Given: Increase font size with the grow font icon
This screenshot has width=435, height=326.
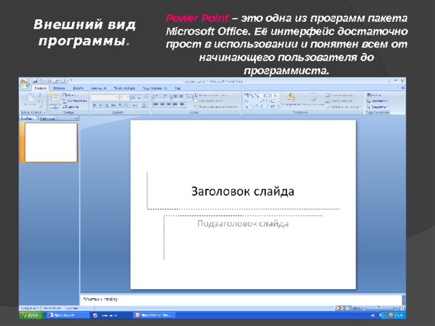Looking at the screenshot, I should click(133, 97).
